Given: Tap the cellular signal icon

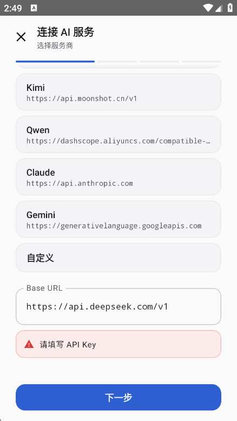Looking at the screenshot, I should pyautogui.click(x=219, y=8).
